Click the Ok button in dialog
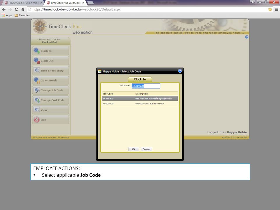Screen dimensions: 280x210 point(134,149)
